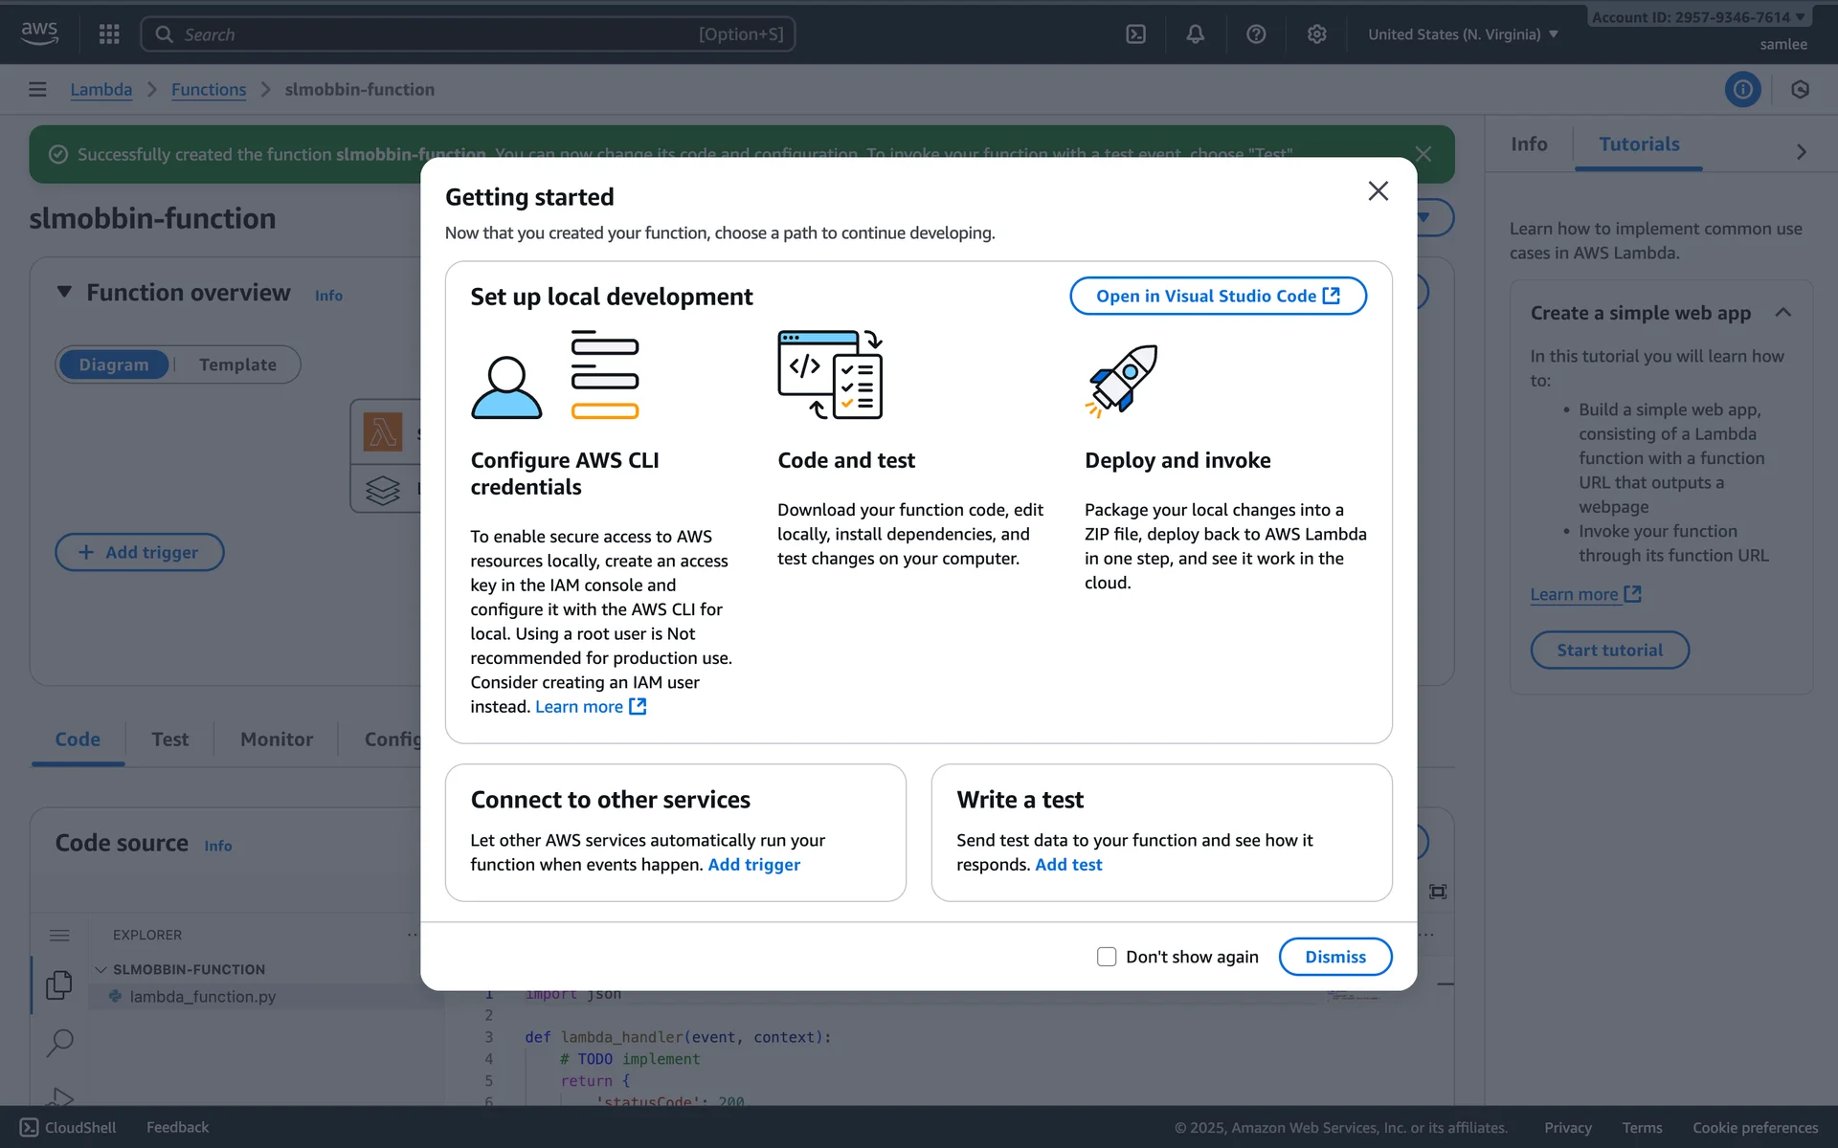Image resolution: width=1838 pixels, height=1148 pixels.
Task: Select the Diagram view toggle
Action: [114, 364]
